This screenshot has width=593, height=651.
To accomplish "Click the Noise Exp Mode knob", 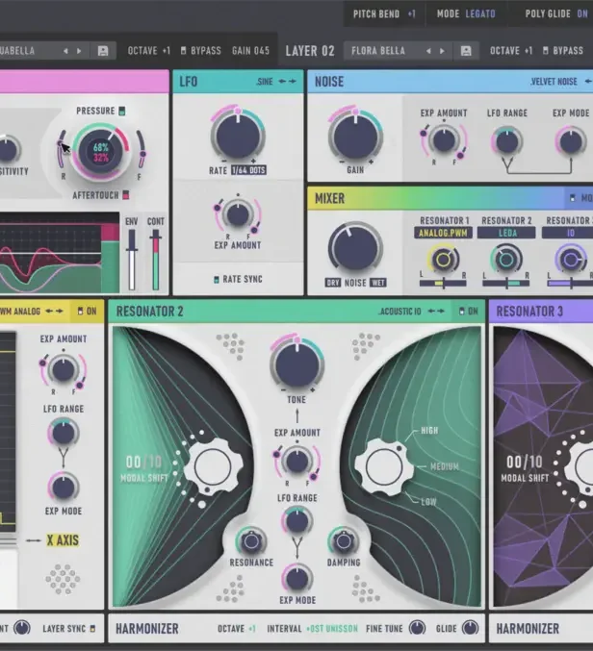I will (571, 141).
